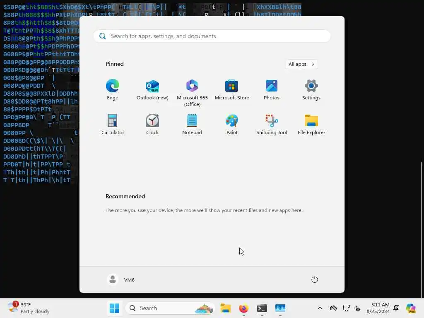Open Settings from pinned apps
424x318 pixels.
point(311,90)
